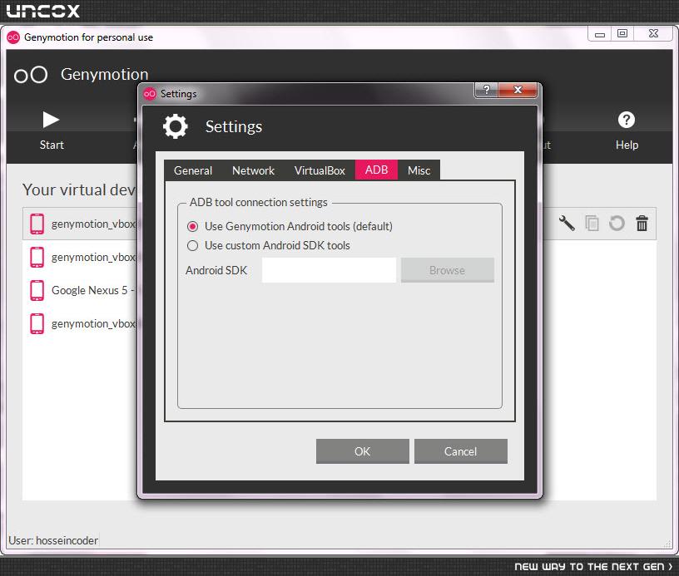Click the phone icon of first genymotion_vbox device
This screenshot has height=576, width=679.
[x=37, y=224]
